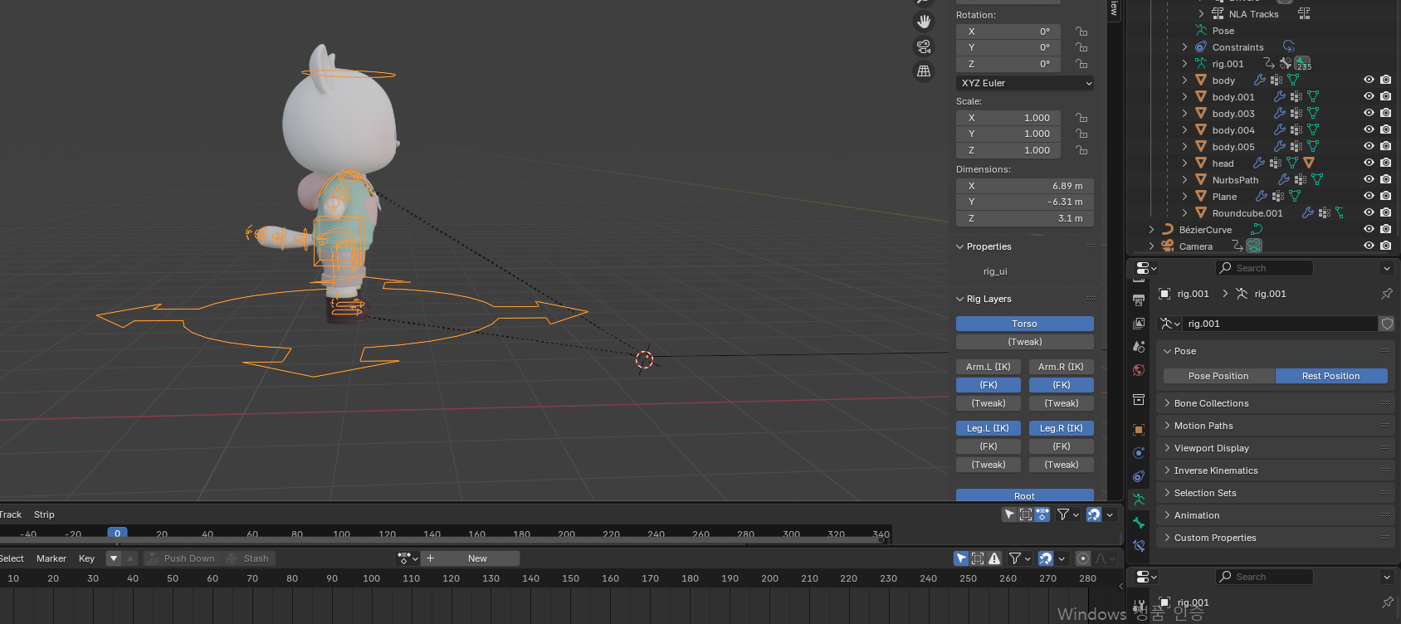Screen dimensions: 1401x624
Task: Click the camera object icon in outliner
Action: click(x=1168, y=246)
